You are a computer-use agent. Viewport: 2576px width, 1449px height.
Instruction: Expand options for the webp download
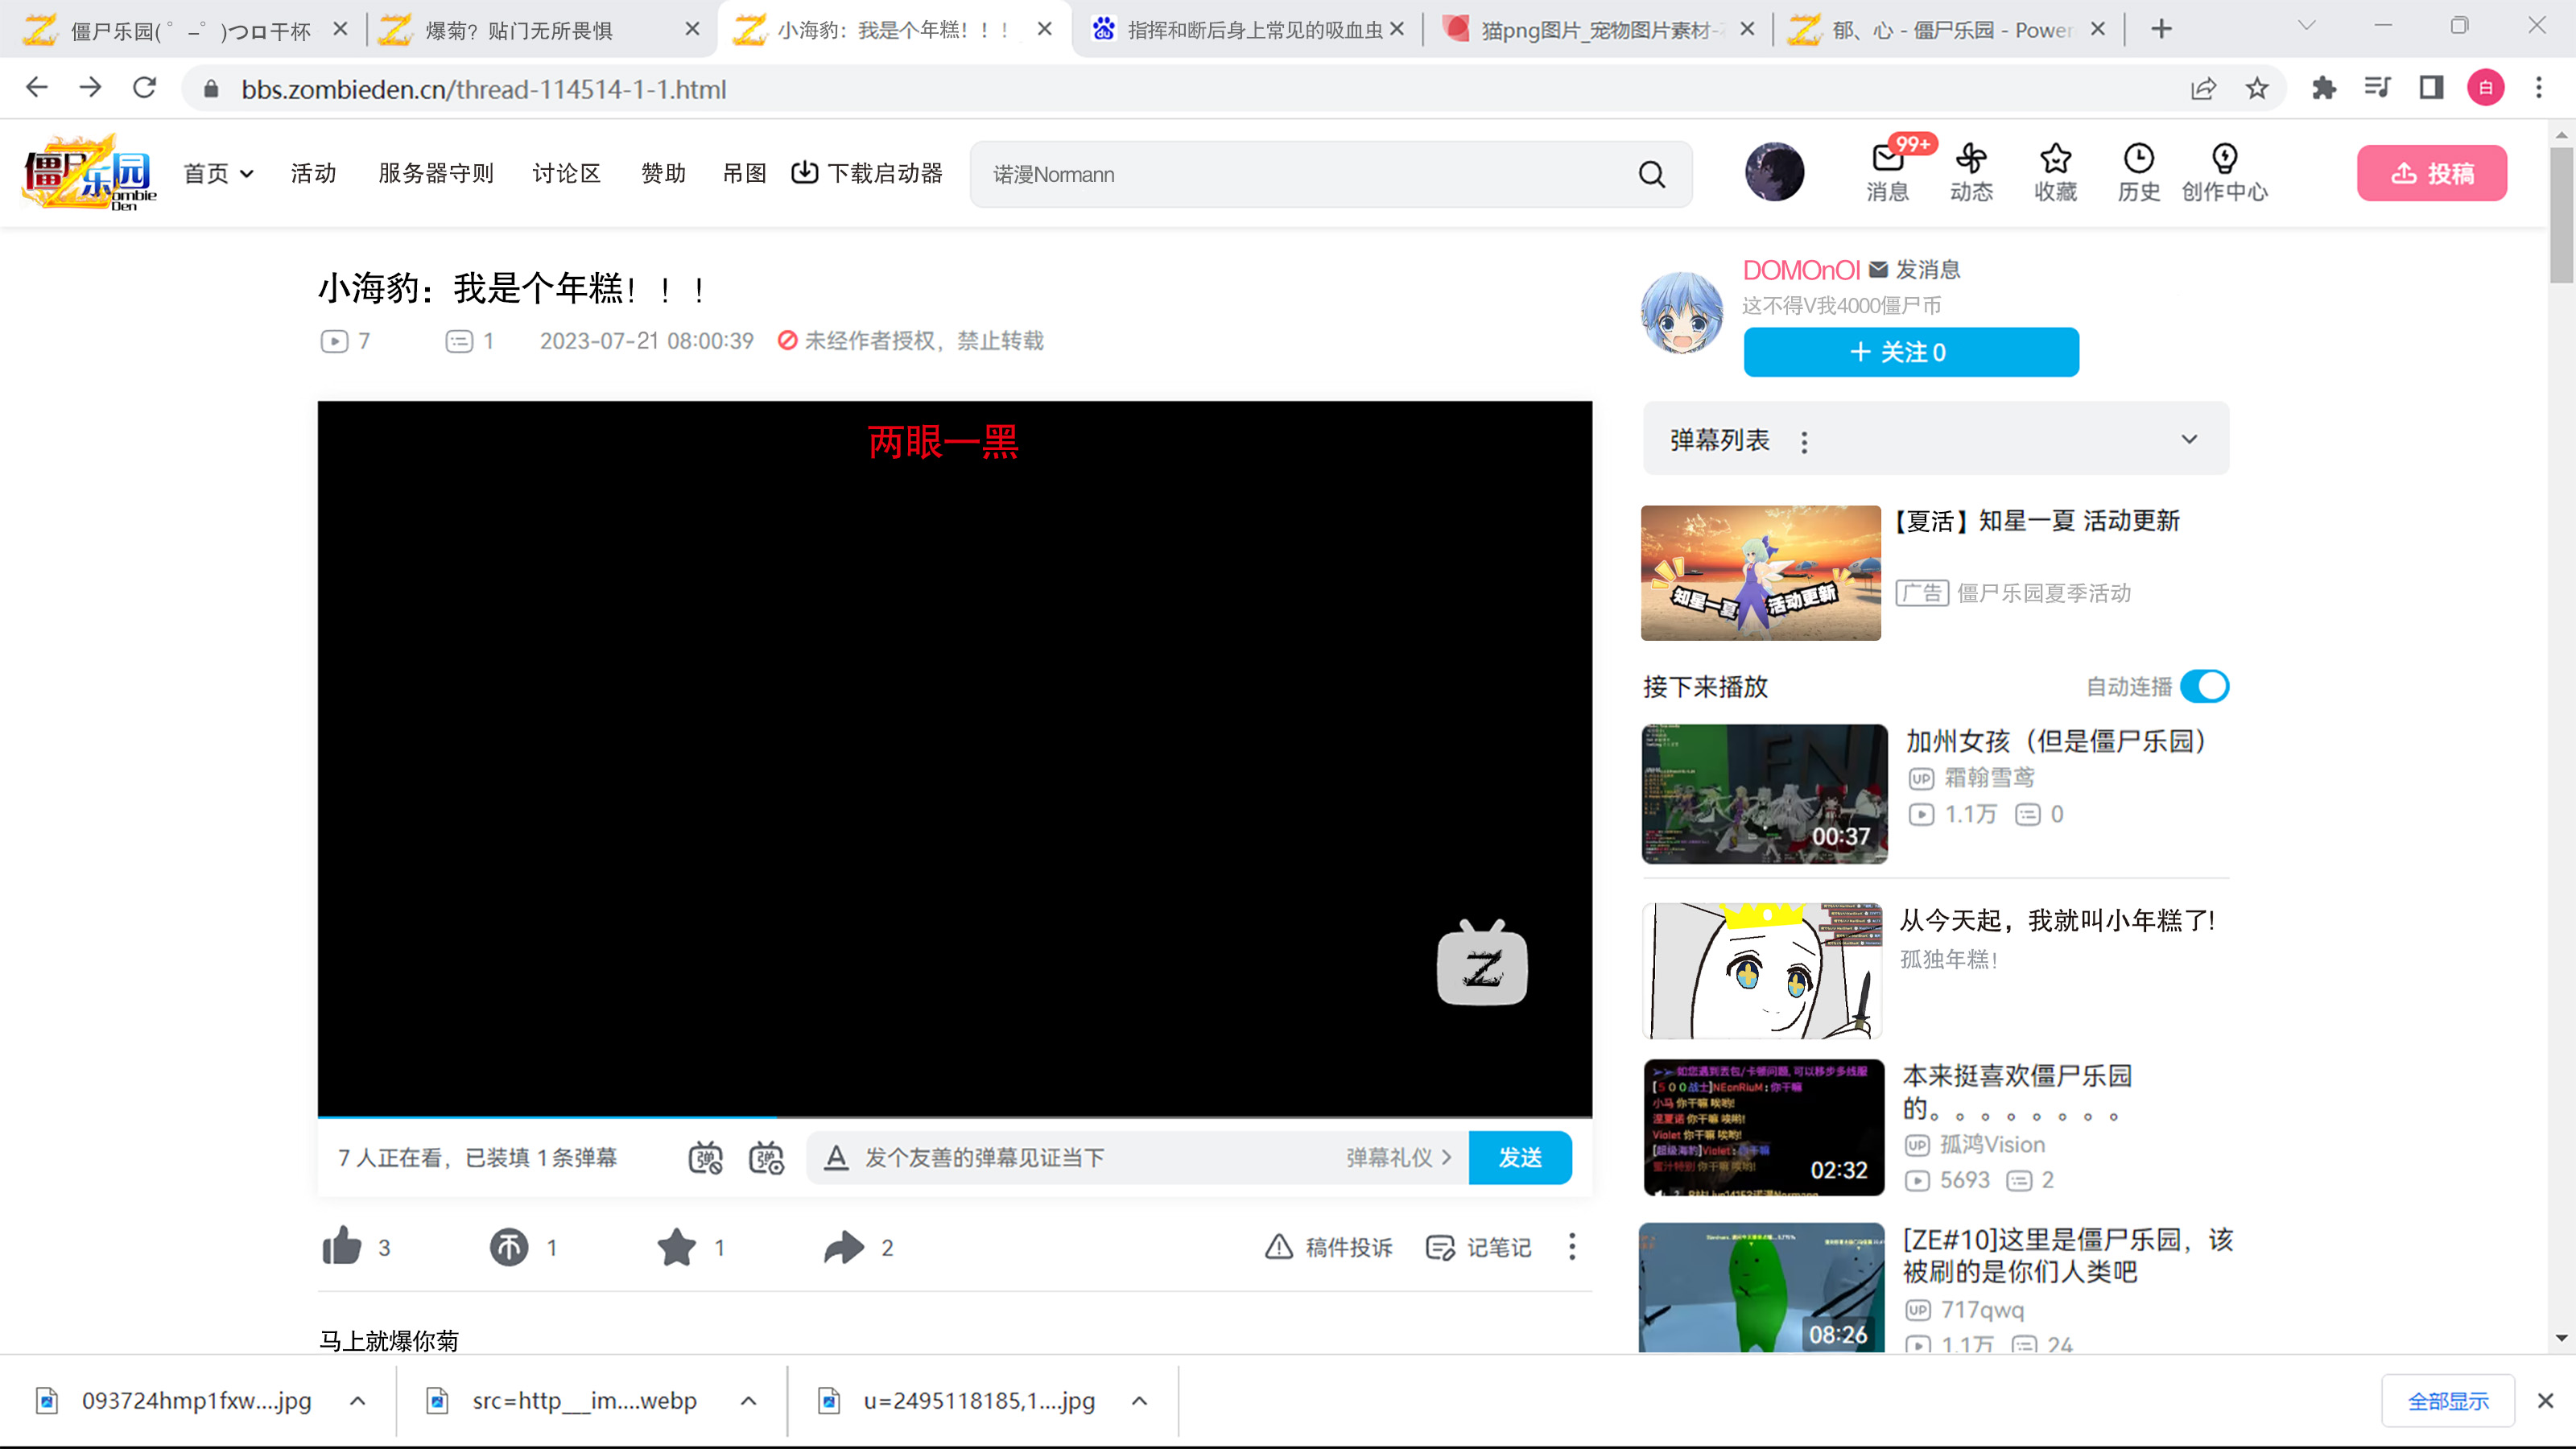coord(748,1400)
